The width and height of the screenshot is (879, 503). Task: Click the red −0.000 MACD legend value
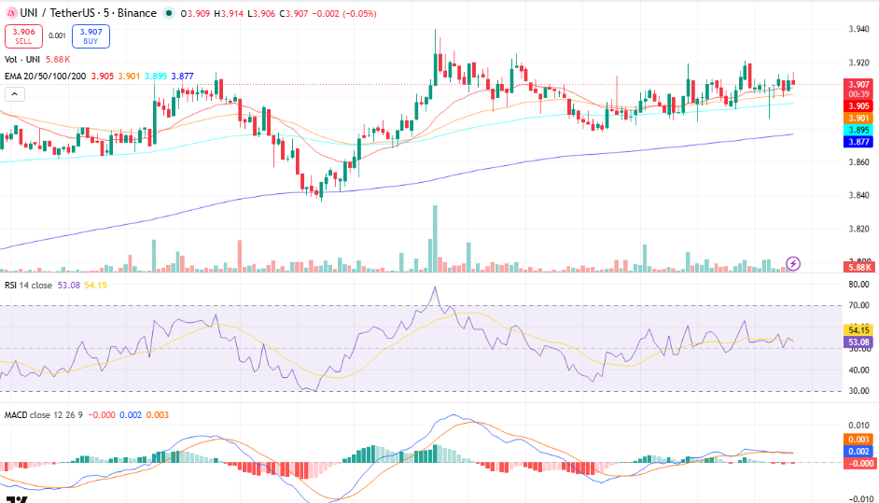[x=101, y=415]
